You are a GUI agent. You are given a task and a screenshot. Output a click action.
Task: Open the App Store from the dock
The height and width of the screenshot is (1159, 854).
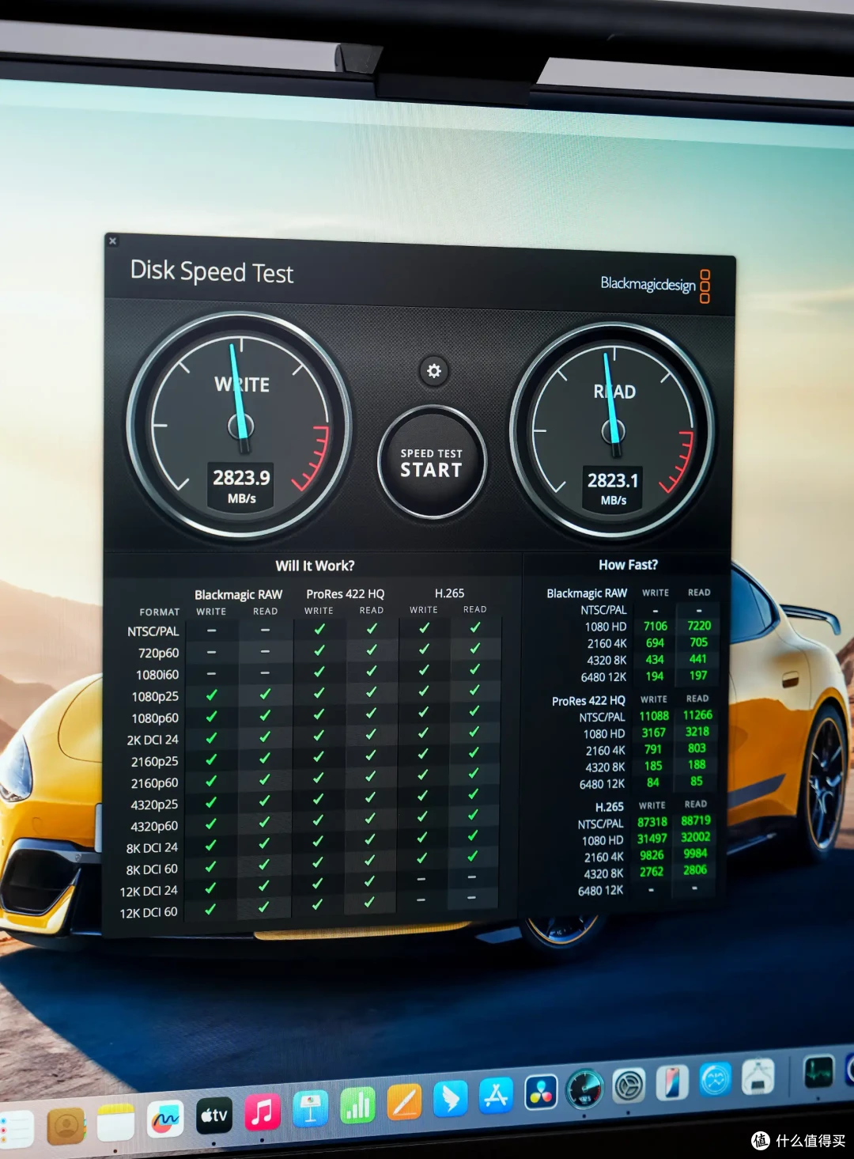496,1096
